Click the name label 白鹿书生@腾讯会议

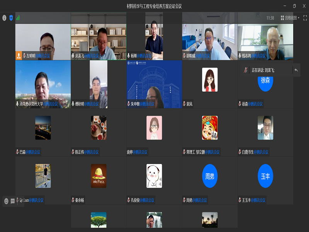pyautogui.click(x=255, y=152)
